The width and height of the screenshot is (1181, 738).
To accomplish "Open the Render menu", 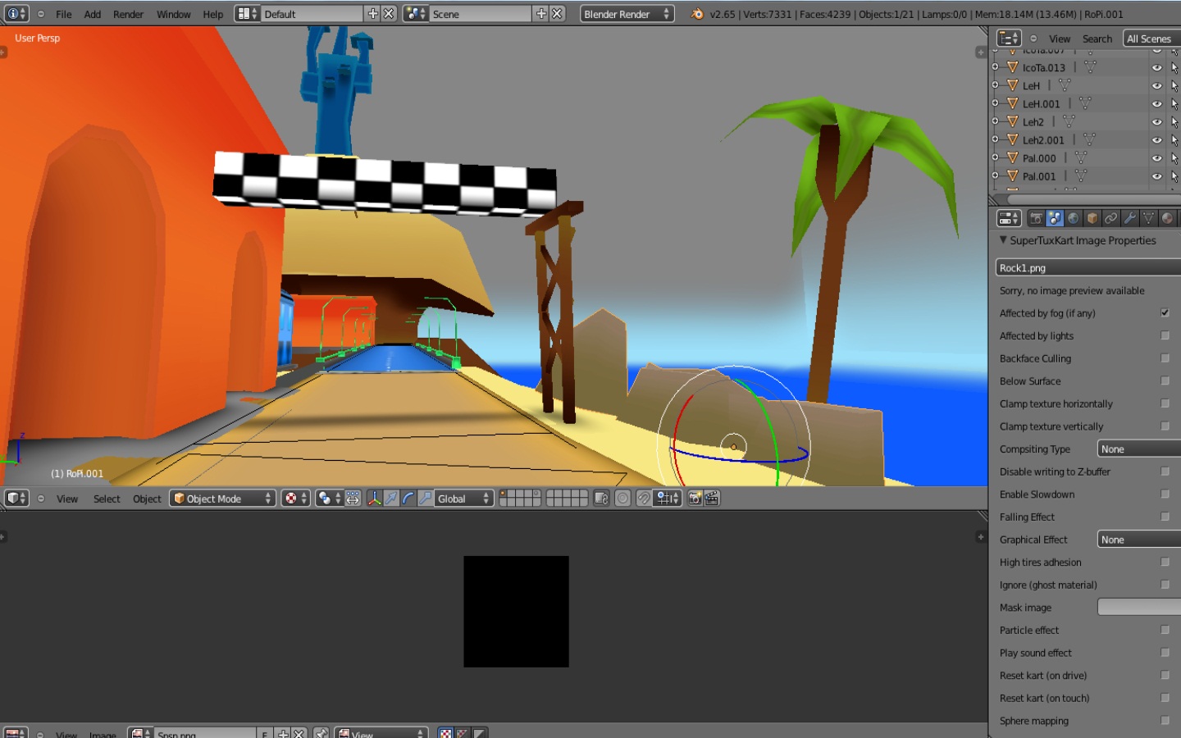I will 128,14.
